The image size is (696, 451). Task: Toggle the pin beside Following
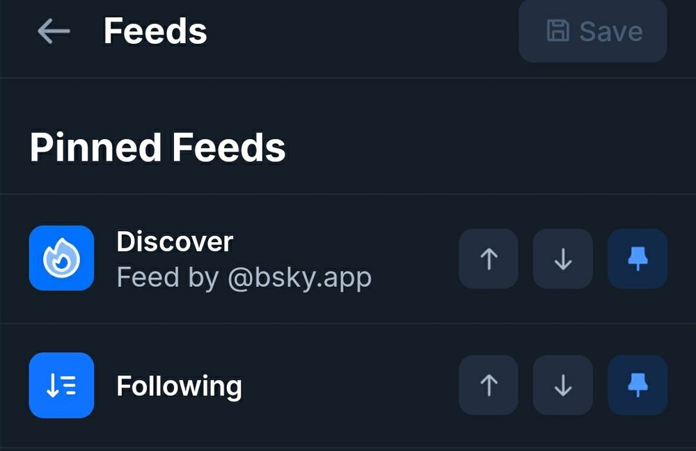[637, 386]
